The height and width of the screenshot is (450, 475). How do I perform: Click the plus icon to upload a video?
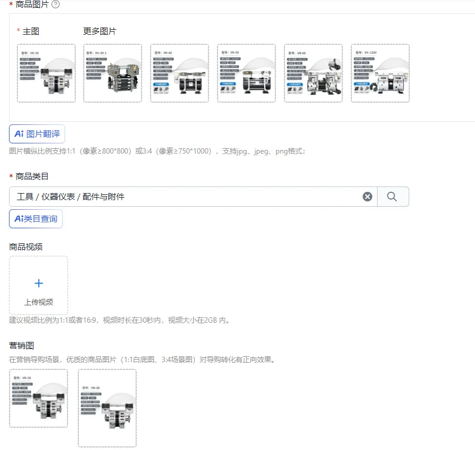pos(39,283)
